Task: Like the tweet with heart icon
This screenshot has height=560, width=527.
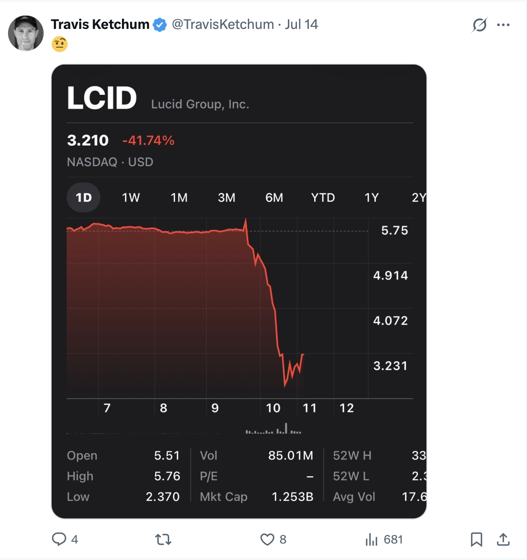Action: click(x=267, y=540)
